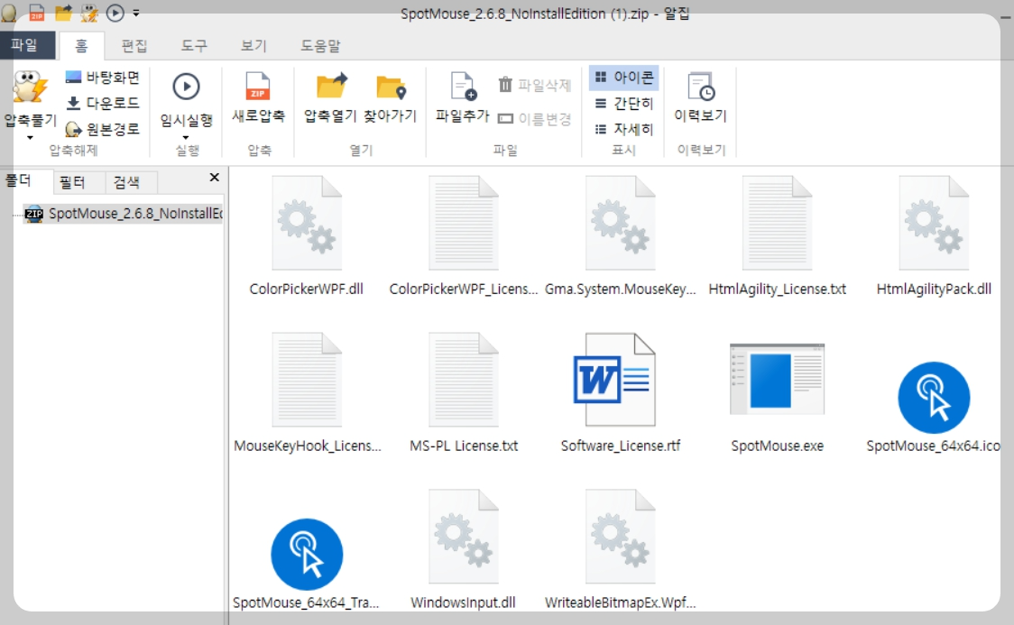This screenshot has height=625, width=1014.
Task: Select Software_License.rtf Word icon
Action: tap(615, 380)
